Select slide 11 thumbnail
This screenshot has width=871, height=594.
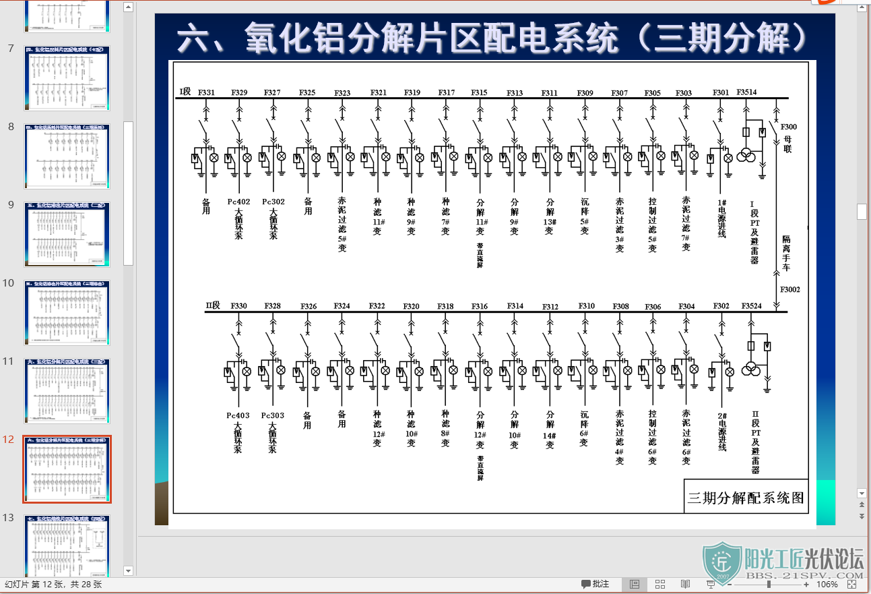coord(67,391)
